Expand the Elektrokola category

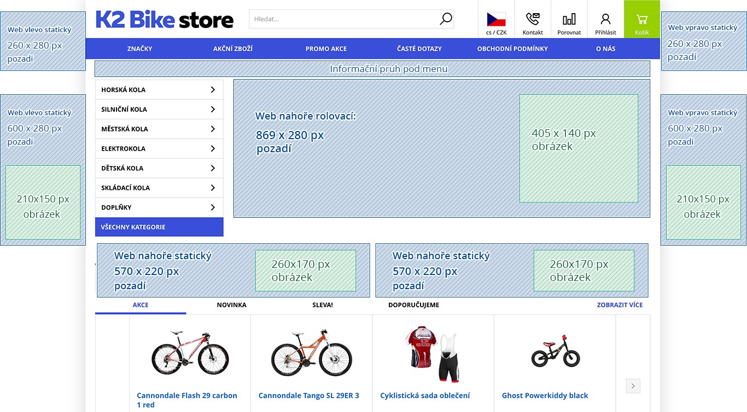159,148
